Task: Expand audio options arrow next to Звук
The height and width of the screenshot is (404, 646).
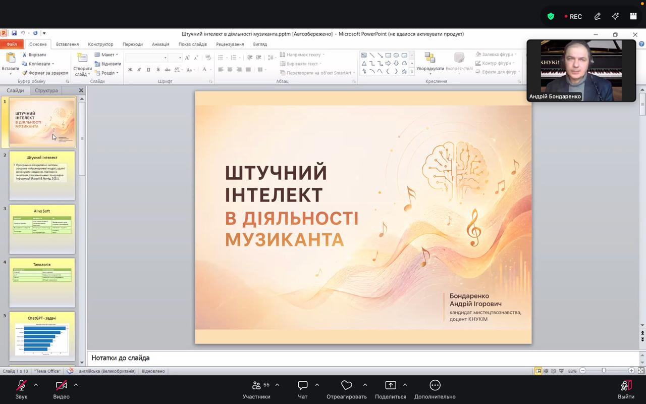Action: [x=36, y=385]
